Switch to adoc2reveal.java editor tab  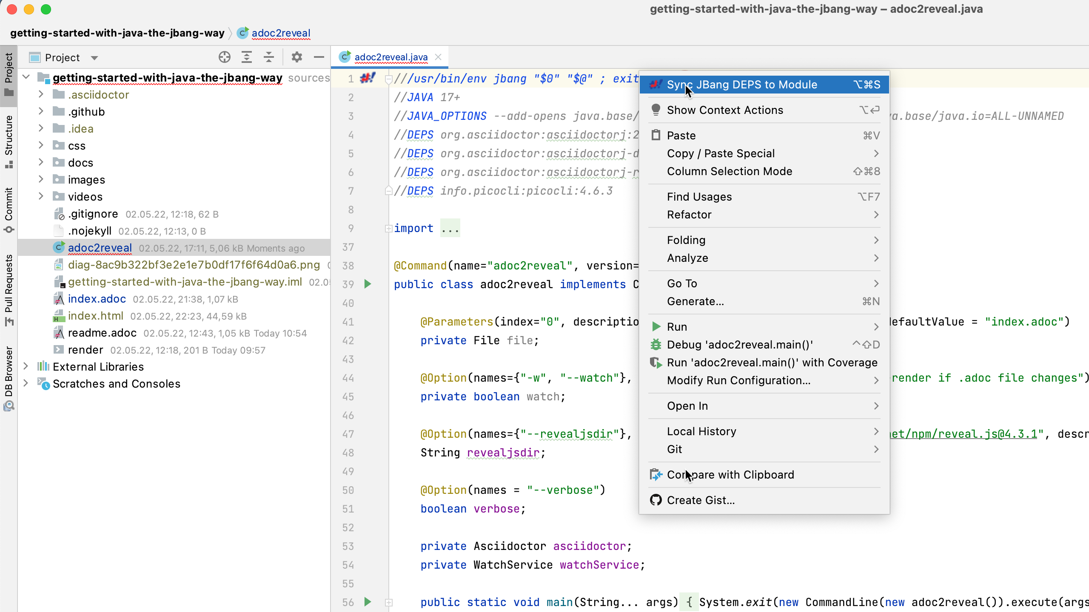click(x=391, y=57)
